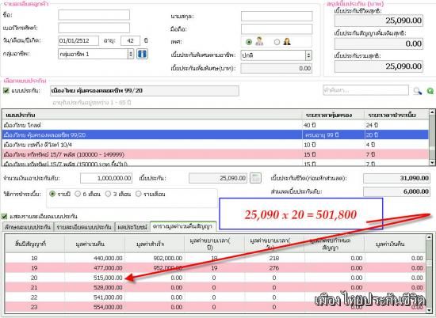Switch to the ตารางมูลค่าเวนคืนสัญญา tab
Image resolution: width=436 pixels, height=318 pixels.
tap(183, 226)
